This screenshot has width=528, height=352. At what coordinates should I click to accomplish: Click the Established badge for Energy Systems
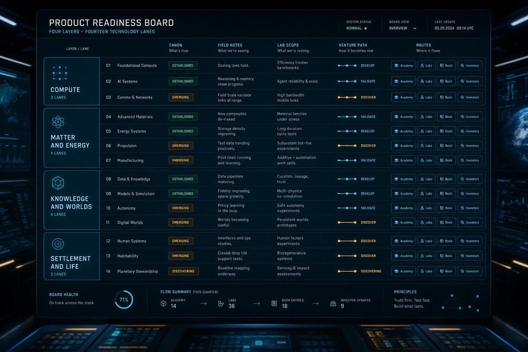tap(183, 131)
